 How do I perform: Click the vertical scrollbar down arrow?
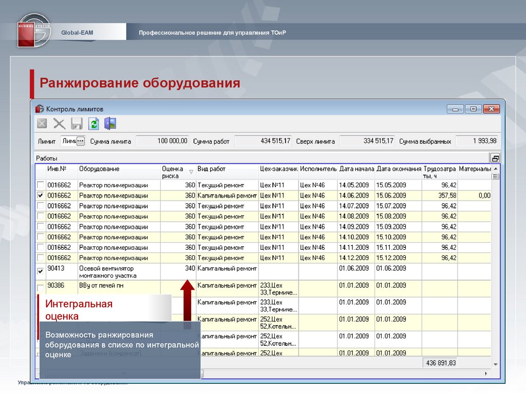495,364
